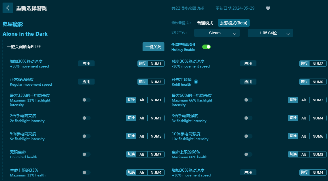Turn on 3x flashlight intensity
Image resolution: width=328 pixels, height=181 pixels.
(248, 118)
